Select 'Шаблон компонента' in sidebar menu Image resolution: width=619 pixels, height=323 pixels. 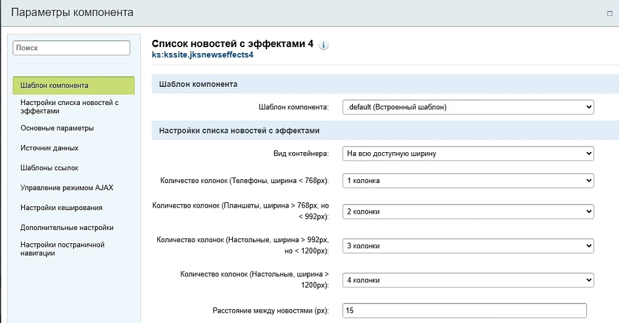(73, 85)
